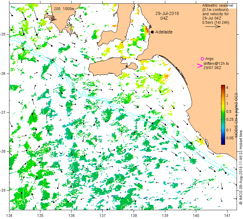Click the '29-Jul-2018' date label
Image resolution: width=243 pixels, height=219 pixels.
(x=167, y=13)
